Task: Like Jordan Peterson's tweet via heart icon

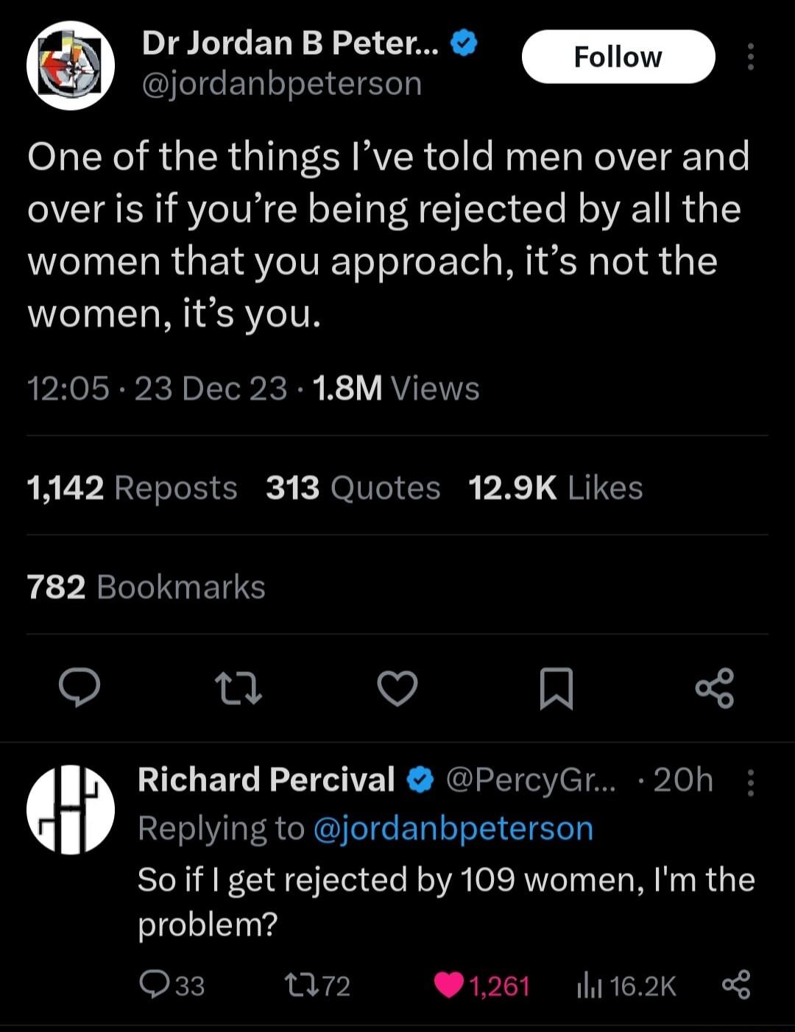Action: tap(397, 690)
